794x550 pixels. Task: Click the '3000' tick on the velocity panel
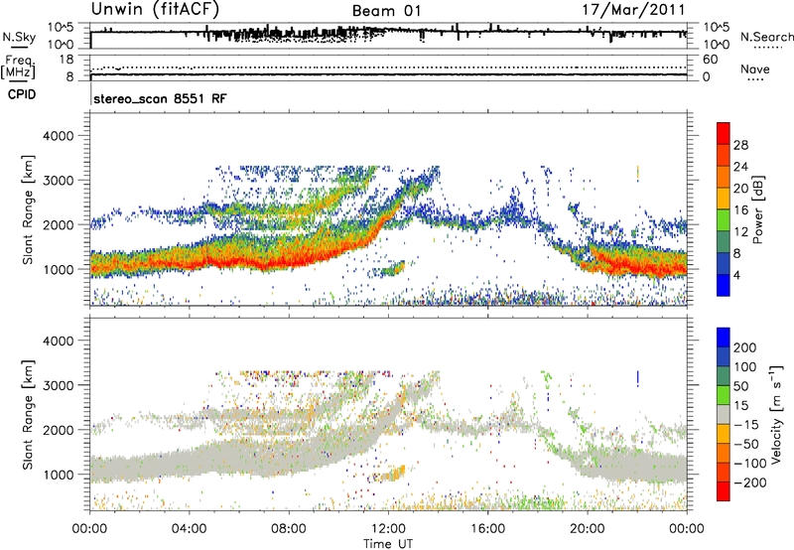coord(58,385)
